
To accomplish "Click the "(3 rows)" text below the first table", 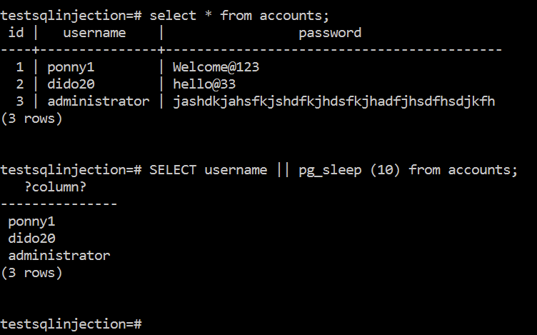I will click(x=31, y=119).
